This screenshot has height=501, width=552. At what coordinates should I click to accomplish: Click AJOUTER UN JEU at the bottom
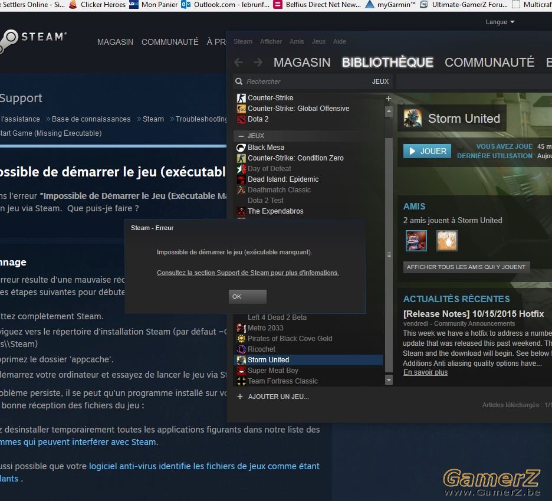273,397
